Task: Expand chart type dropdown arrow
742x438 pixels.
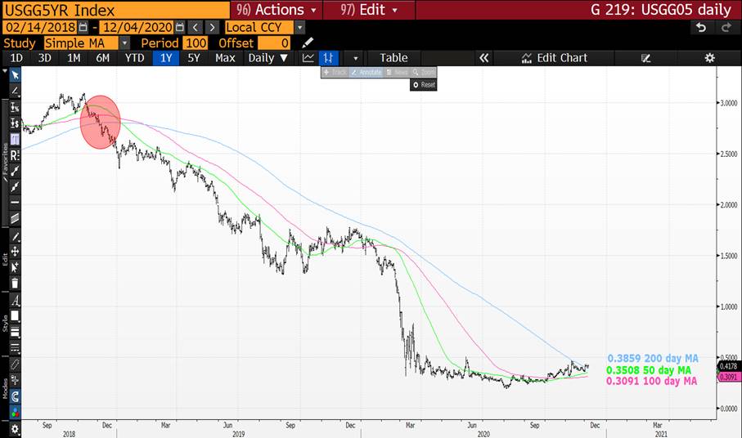Action: [x=355, y=58]
